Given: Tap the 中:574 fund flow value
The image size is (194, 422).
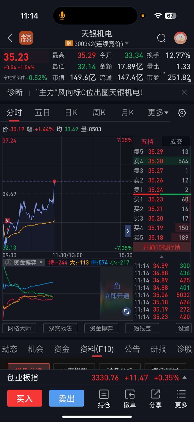Looking at the screenshot, I should click(x=100, y=263).
